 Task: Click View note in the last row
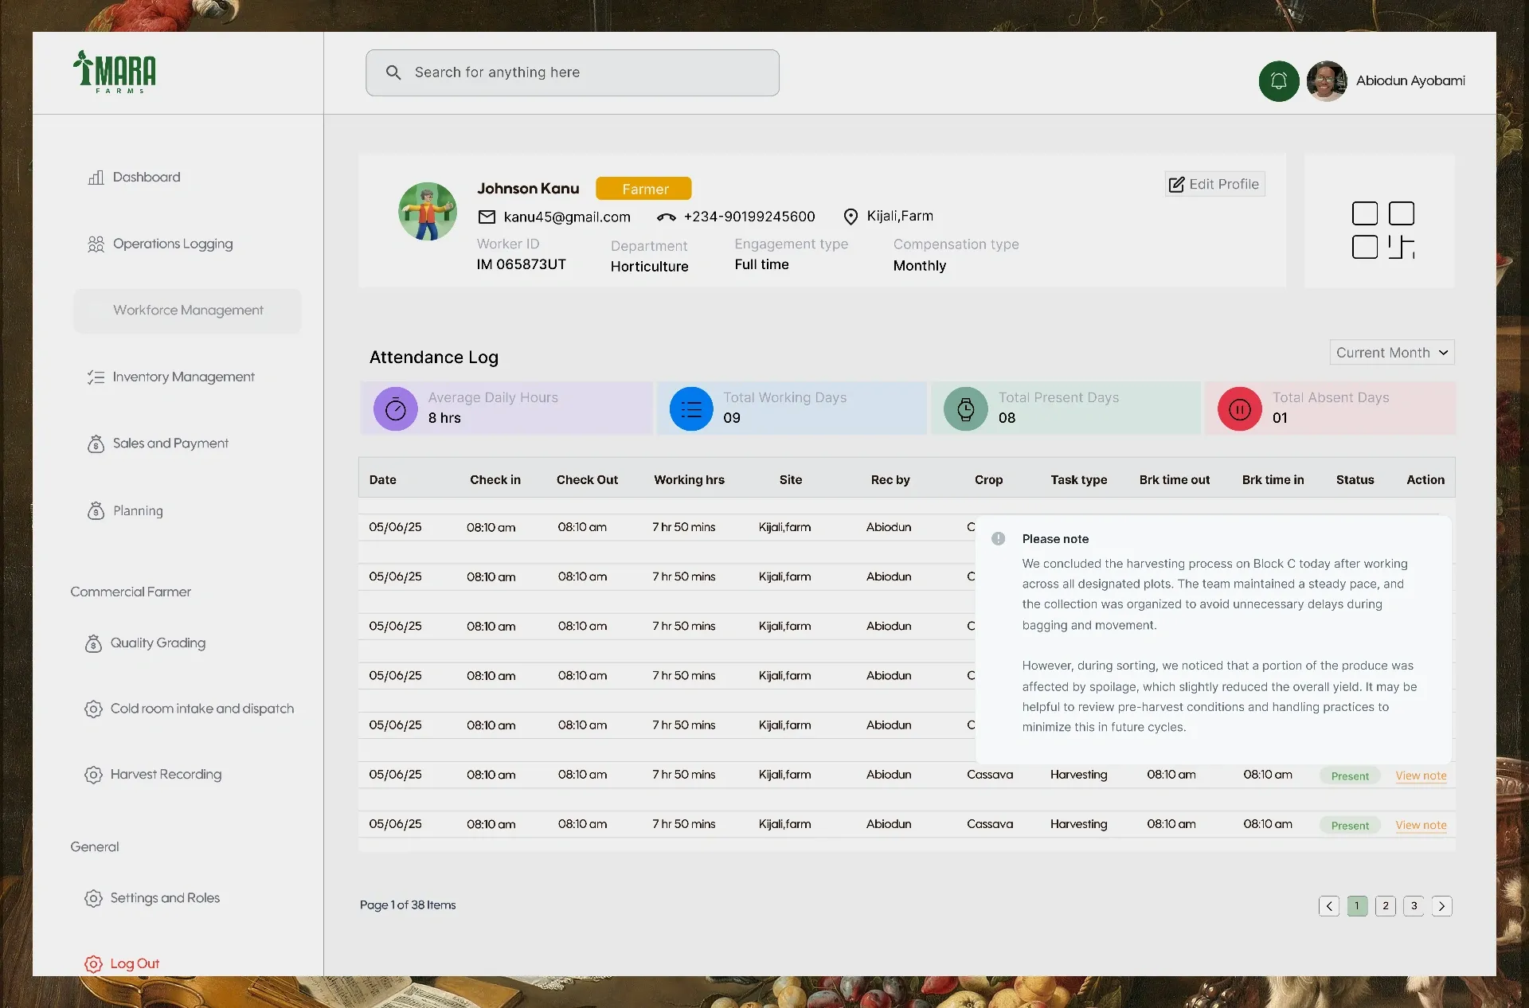[x=1421, y=825]
